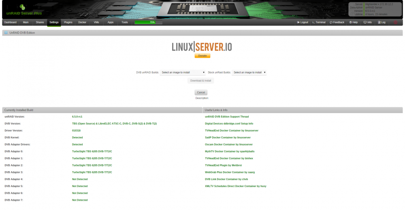Click DVB Adapter 5 Not Detected value
Viewport: 405px width, 210px height.
80,186
